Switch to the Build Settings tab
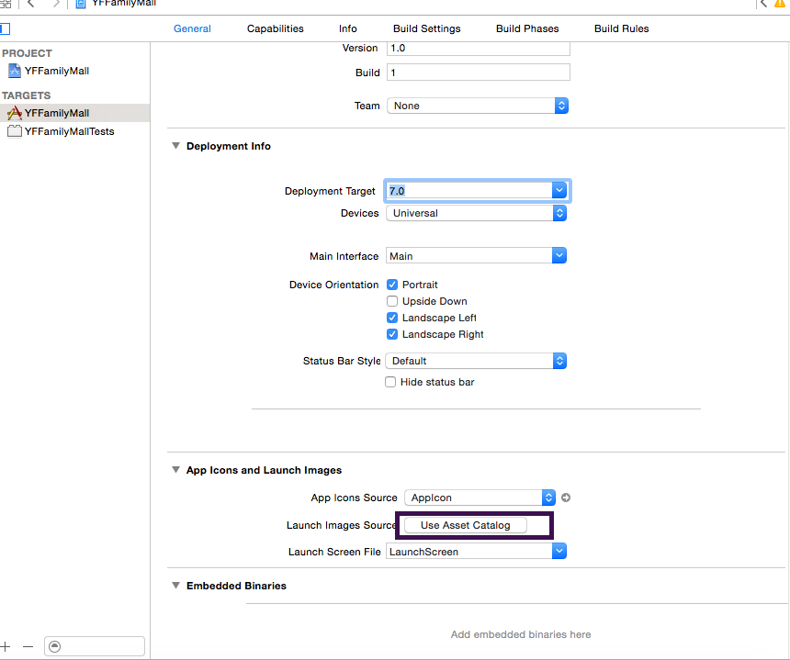 (427, 28)
